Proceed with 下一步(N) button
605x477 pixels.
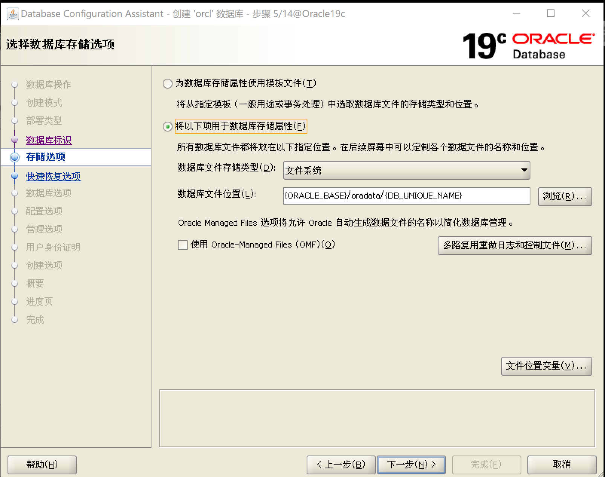411,465
